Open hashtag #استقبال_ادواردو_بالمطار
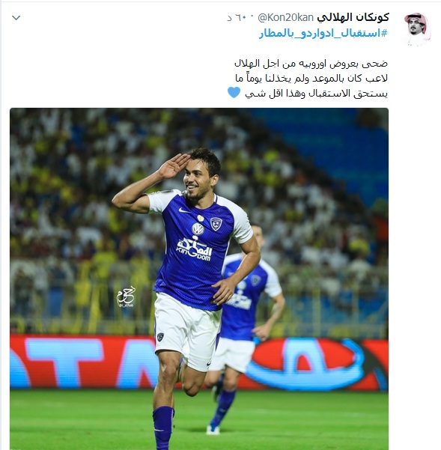441x450 pixels. [x=323, y=33]
